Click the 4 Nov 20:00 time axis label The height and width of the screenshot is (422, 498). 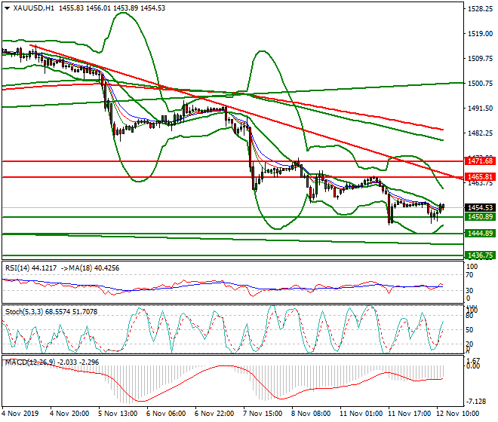tap(69, 414)
